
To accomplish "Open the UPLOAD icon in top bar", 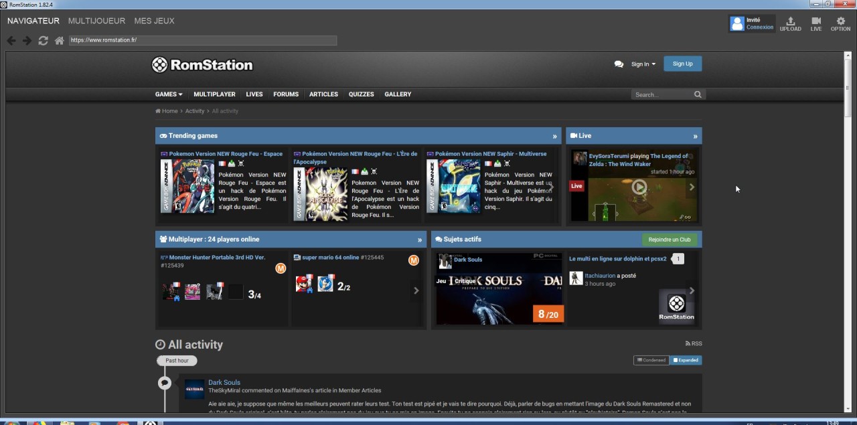I will click(790, 24).
